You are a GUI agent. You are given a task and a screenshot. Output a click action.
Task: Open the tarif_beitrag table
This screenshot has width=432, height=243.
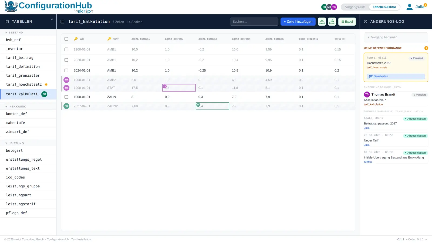tap(28, 58)
